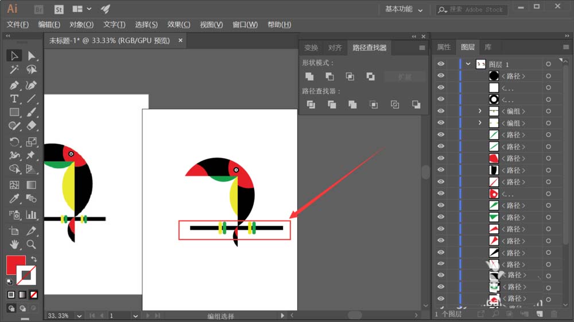Click target circle of black circle 路径
The image size is (574, 322).
(x=548, y=76)
